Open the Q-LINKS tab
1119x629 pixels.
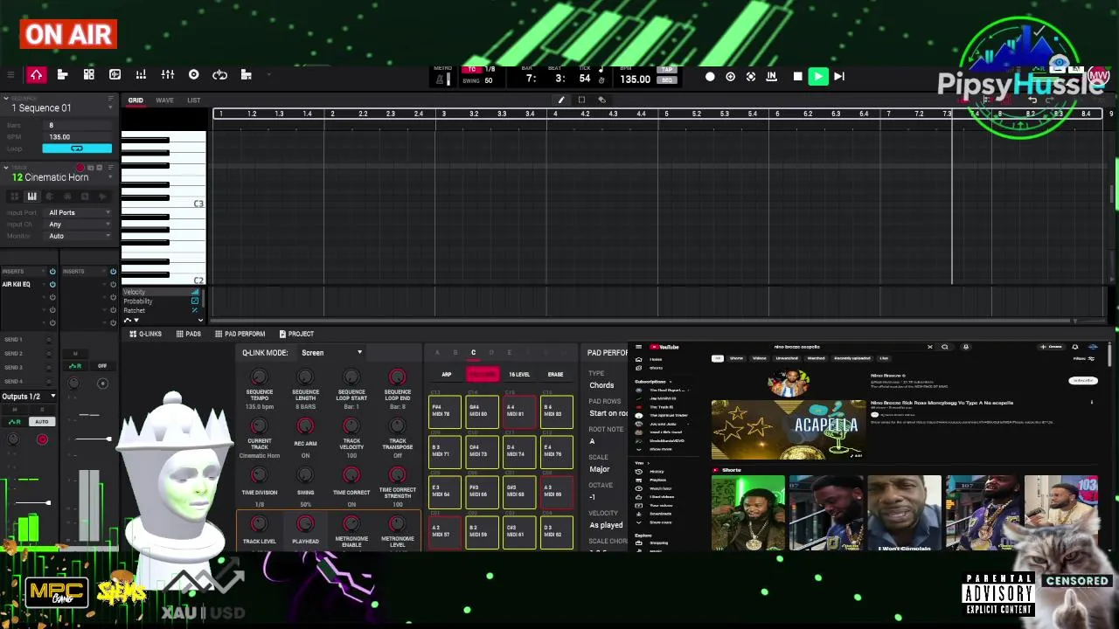[x=146, y=334]
